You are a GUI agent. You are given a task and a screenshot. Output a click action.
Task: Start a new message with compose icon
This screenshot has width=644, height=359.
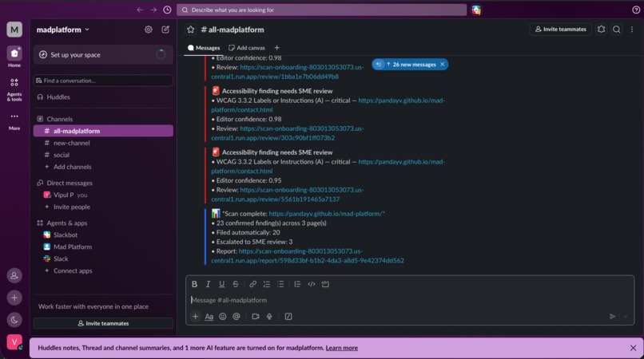165,30
